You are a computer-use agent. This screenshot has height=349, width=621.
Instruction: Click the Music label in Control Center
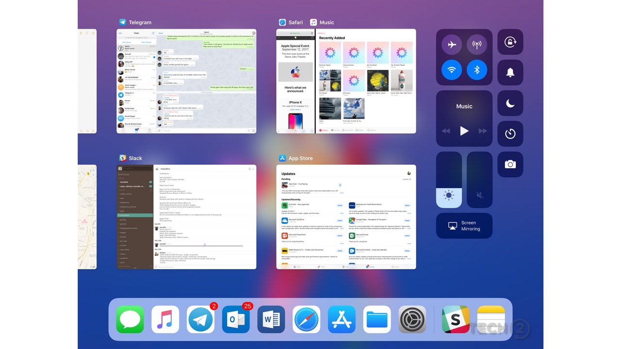pos(464,106)
